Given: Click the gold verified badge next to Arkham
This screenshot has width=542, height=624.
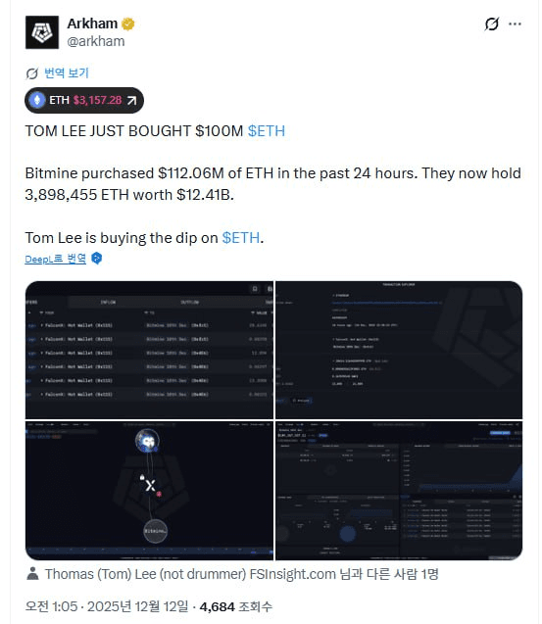Looking at the screenshot, I should tap(127, 24).
